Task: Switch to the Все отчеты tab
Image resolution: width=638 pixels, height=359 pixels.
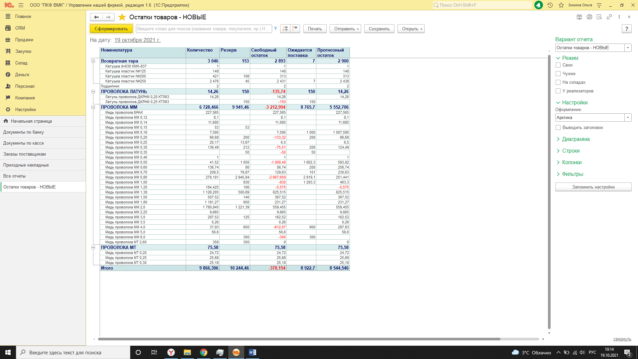Action: [14, 176]
